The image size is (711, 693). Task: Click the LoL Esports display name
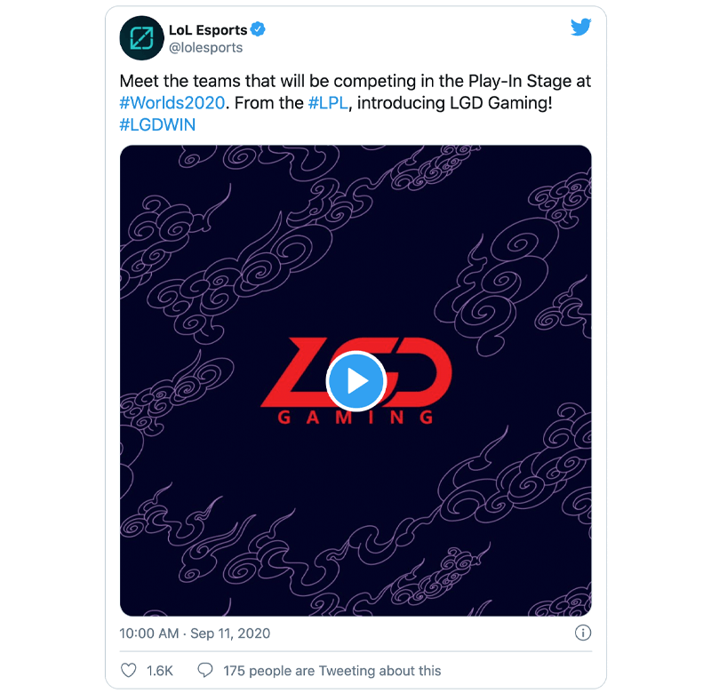(x=208, y=30)
